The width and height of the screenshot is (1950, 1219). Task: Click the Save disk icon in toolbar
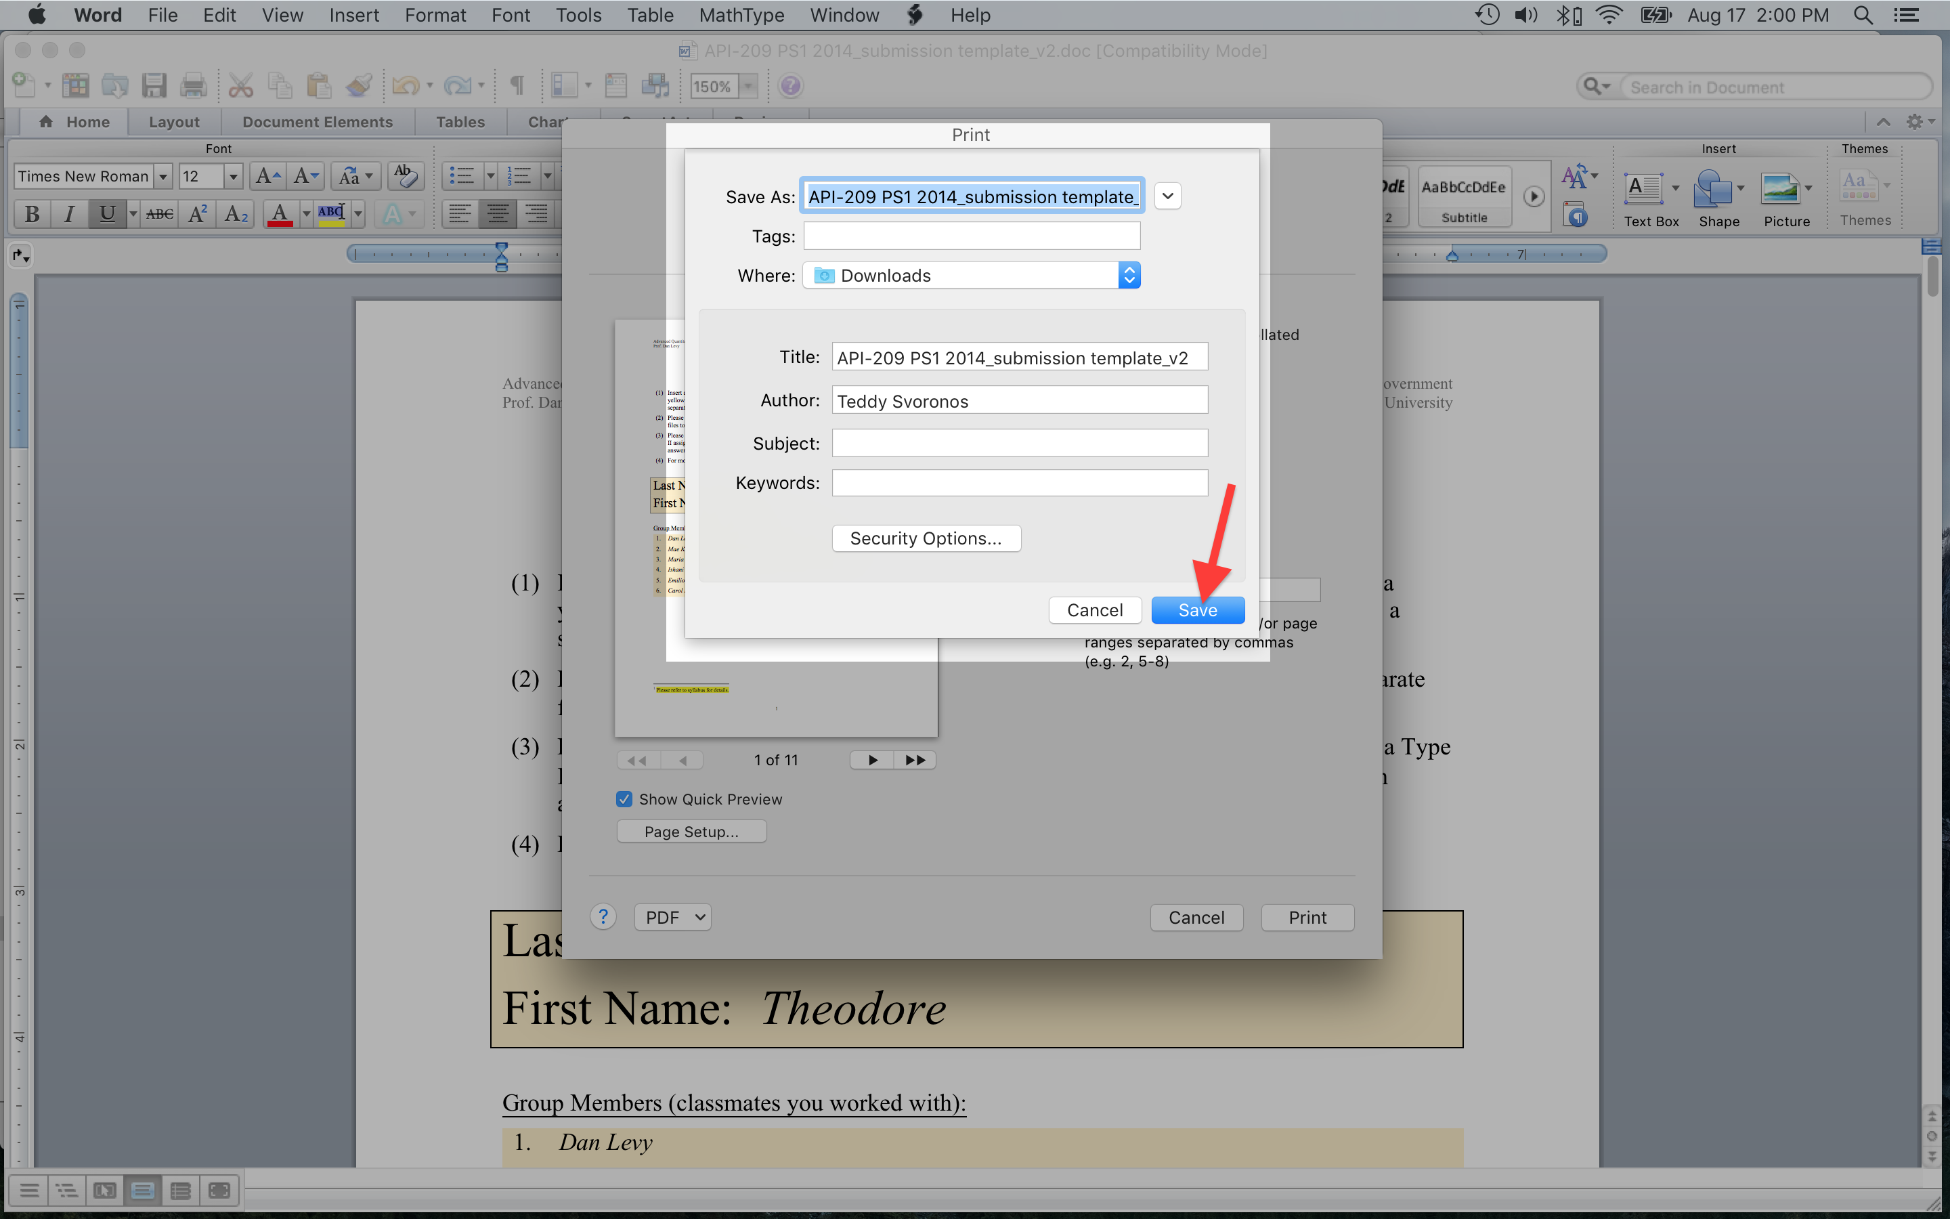pos(154,85)
